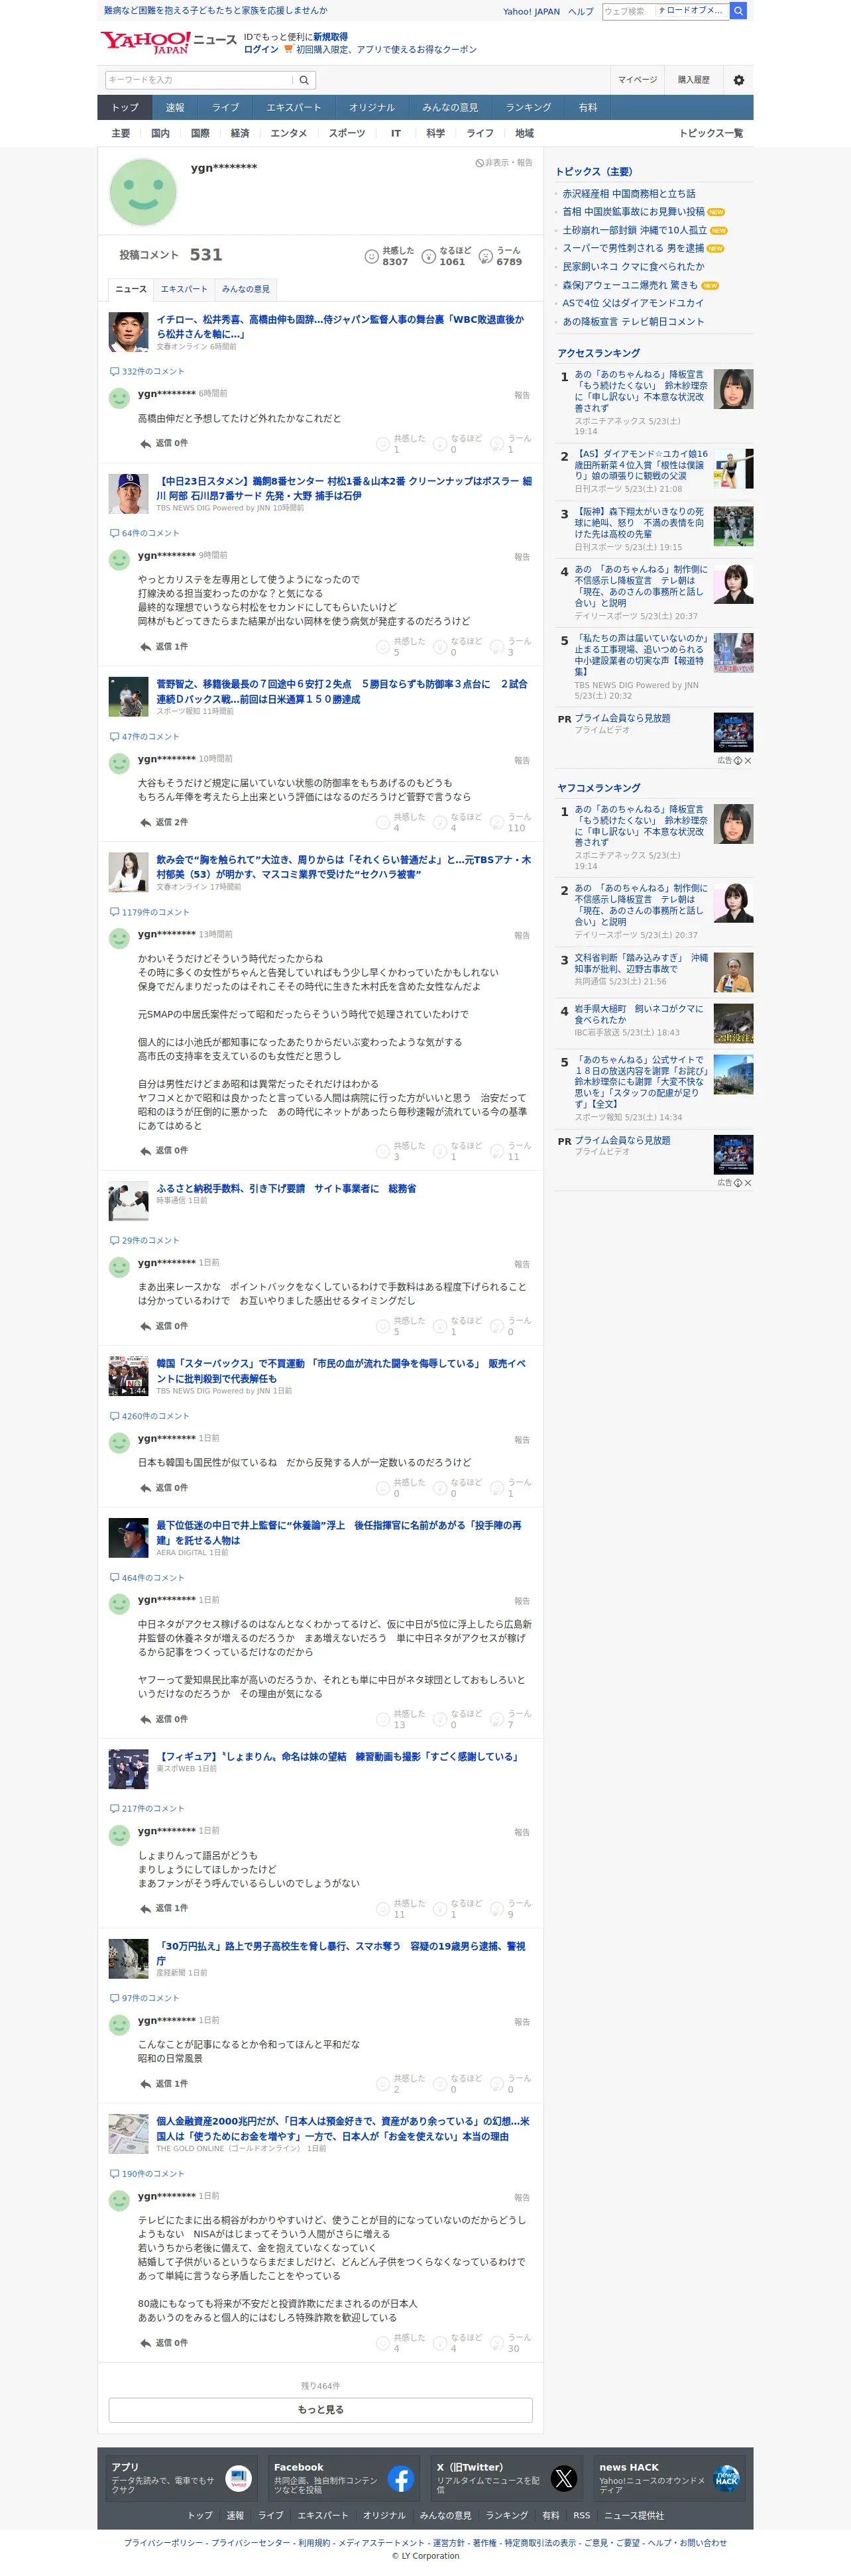This screenshot has width=851, height=2576.
Task: Click 報告 on the 高橋由伸だと予想 comment
Action: coord(522,395)
